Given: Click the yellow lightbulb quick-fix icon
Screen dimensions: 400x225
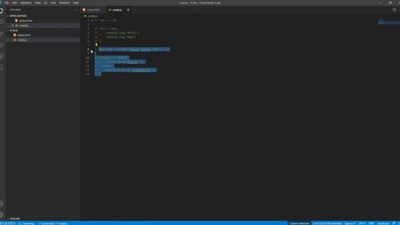Looking at the screenshot, I should [96, 45].
